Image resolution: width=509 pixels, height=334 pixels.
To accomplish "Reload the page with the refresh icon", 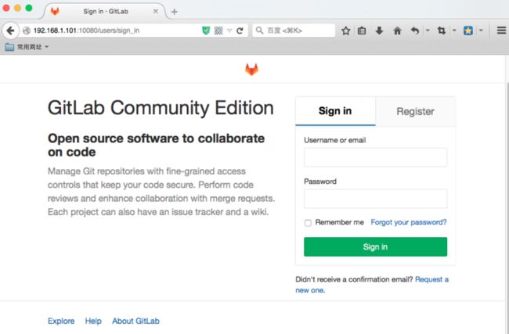I will (x=240, y=31).
